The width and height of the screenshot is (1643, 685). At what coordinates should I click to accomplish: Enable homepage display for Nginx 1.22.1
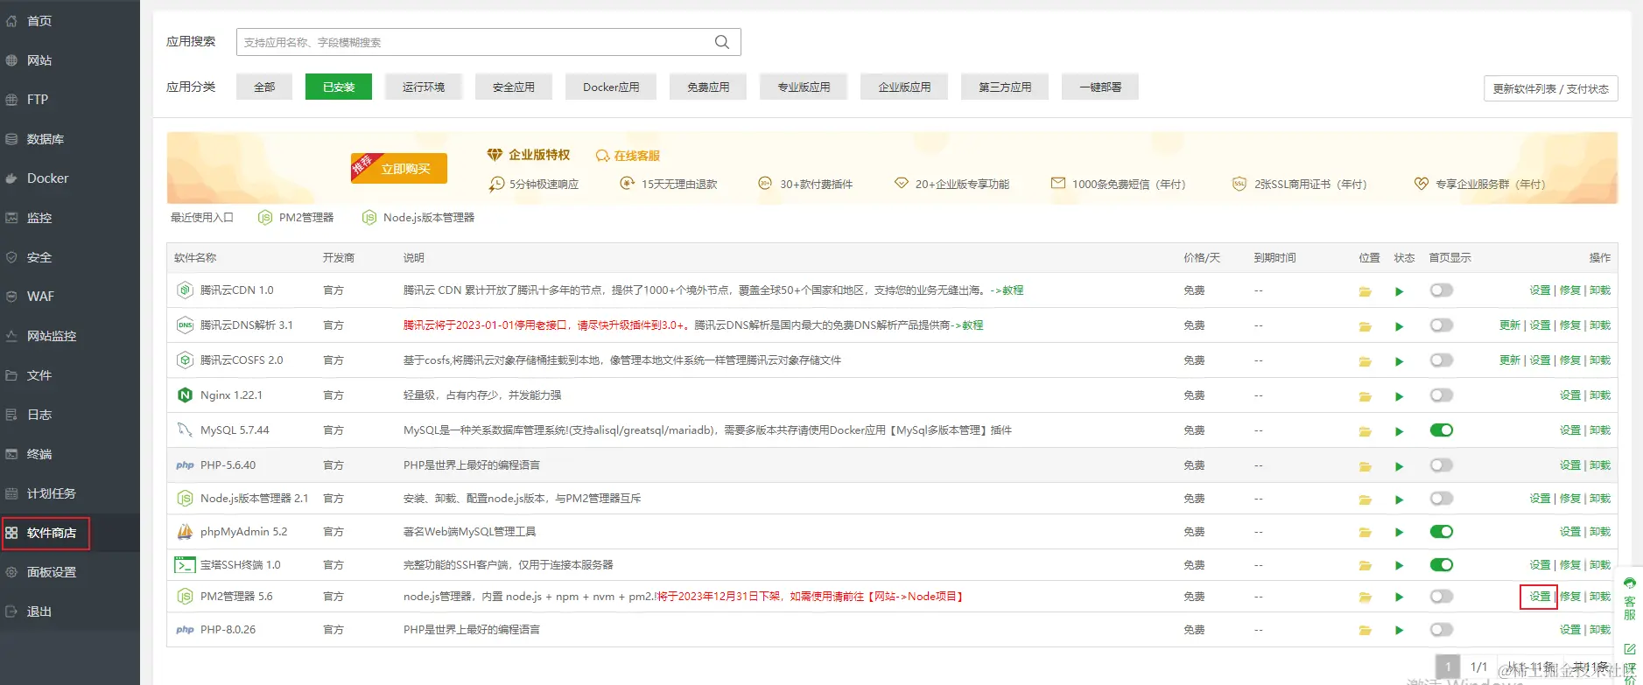point(1441,395)
